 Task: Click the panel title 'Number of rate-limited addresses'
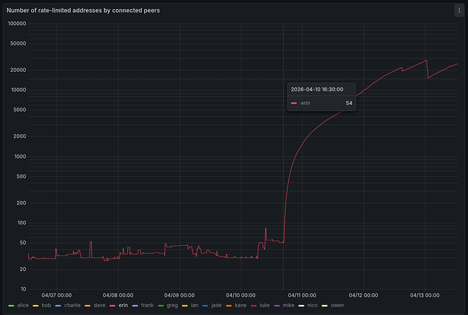click(x=83, y=11)
